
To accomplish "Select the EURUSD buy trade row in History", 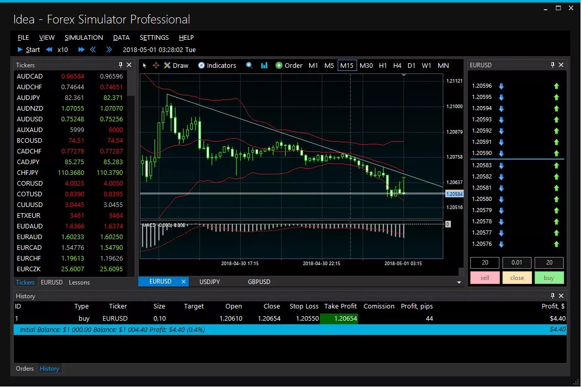I will [290, 319].
